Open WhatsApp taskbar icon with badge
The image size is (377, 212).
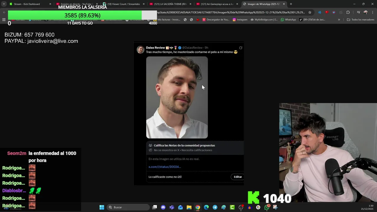[x=267, y=207]
